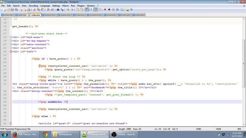
Task: Collapse the fold at line 21 section div
Action: [x=11, y=48]
